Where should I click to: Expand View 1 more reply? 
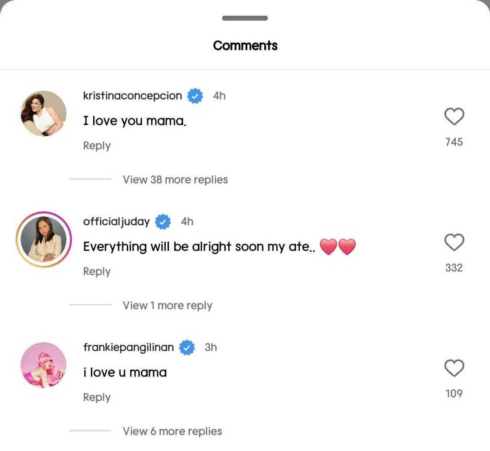click(x=167, y=305)
